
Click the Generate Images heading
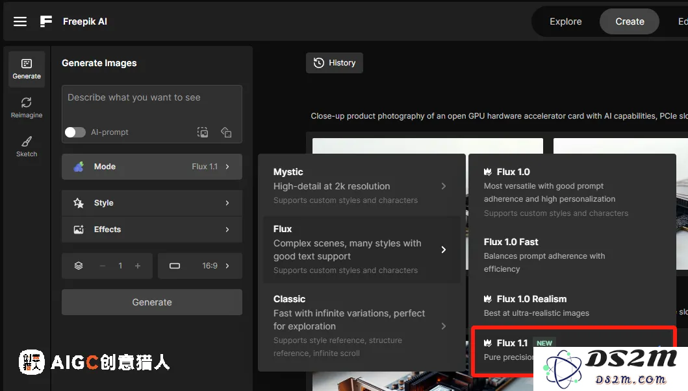click(99, 63)
